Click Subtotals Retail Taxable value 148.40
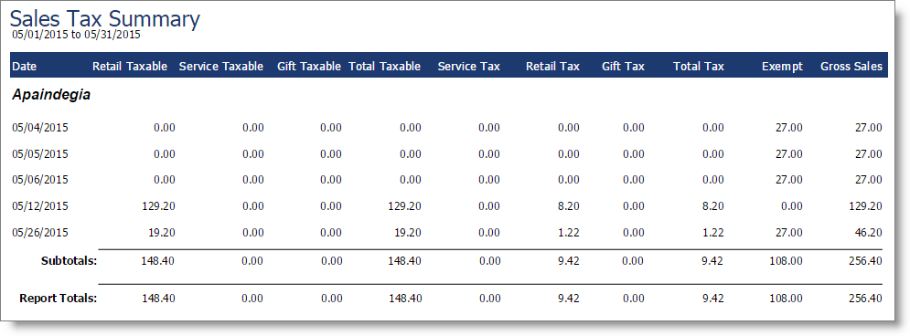The image size is (910, 336). click(x=158, y=261)
